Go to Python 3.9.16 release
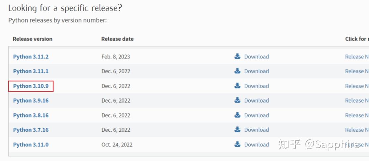The image size is (369, 161). click(31, 101)
